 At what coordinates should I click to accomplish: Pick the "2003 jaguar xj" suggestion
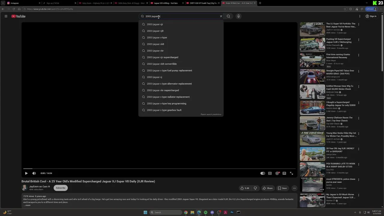(x=181, y=77)
